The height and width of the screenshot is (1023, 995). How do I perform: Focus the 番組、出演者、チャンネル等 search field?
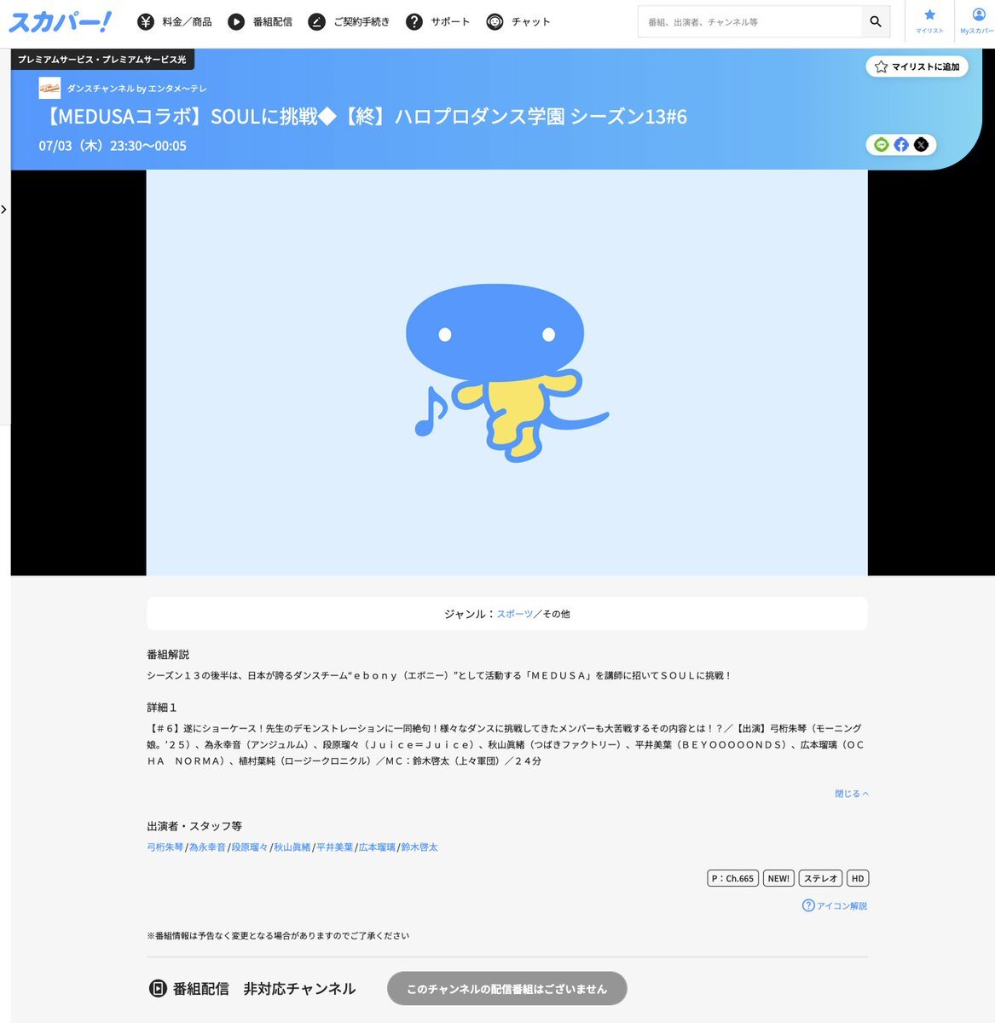[749, 21]
